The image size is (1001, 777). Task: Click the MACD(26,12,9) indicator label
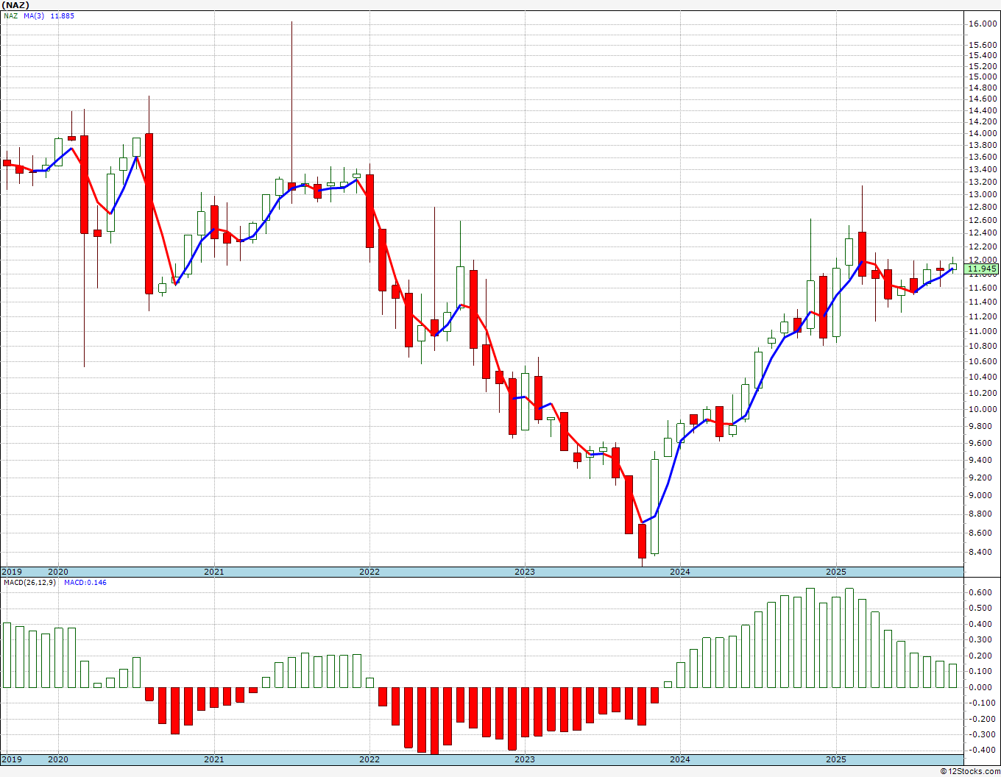[30, 582]
